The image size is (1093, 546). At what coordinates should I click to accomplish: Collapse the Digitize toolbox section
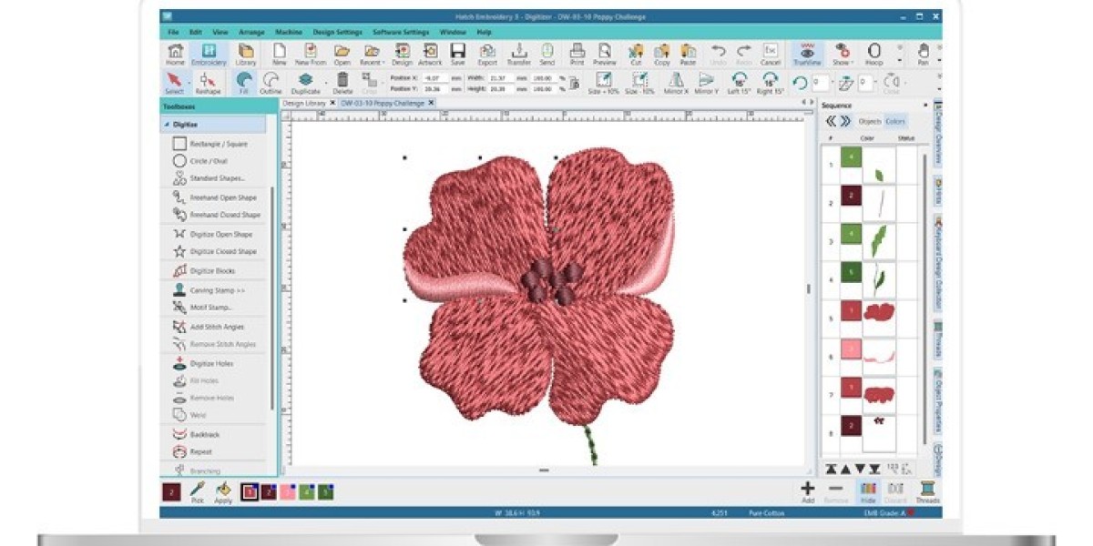point(169,123)
